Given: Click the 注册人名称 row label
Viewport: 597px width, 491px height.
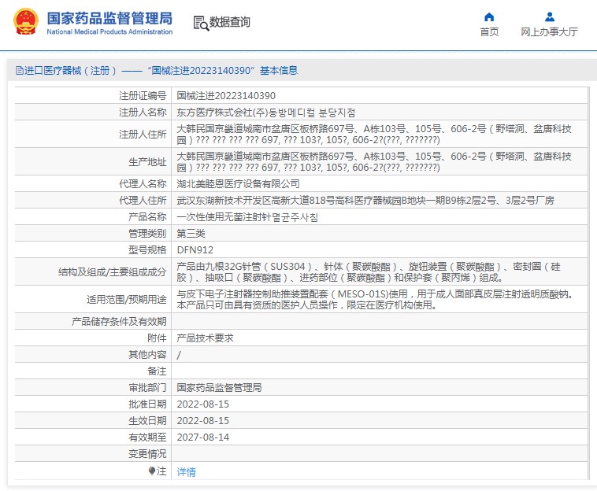Looking at the screenshot, I should [x=143, y=113].
